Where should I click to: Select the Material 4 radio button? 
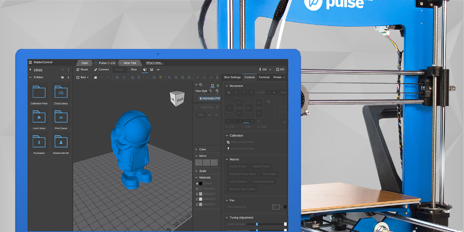(x=197, y=204)
